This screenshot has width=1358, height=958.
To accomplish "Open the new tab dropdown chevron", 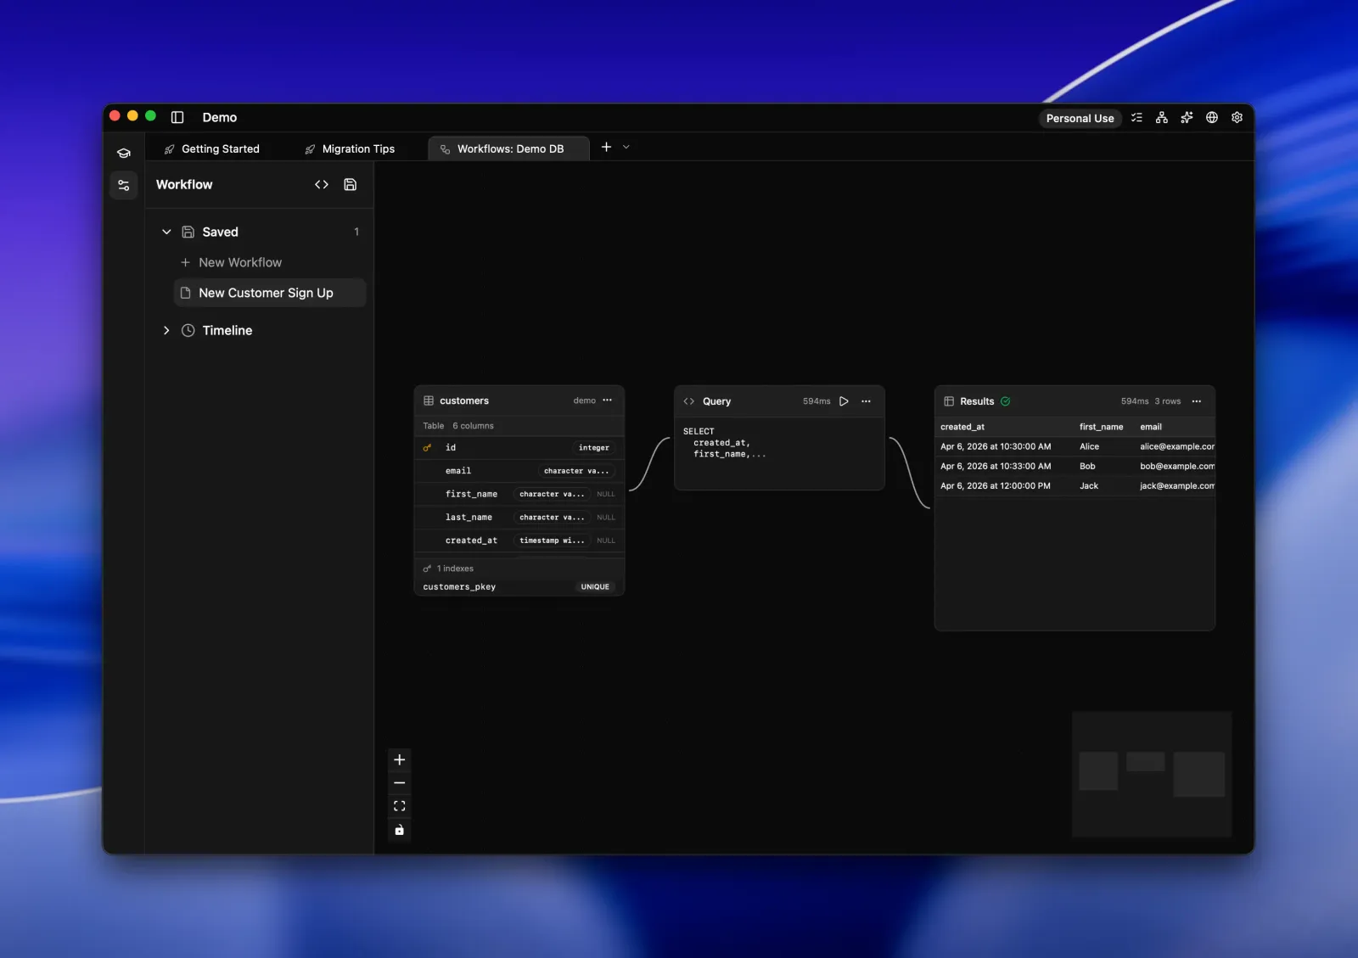I will tap(626, 147).
